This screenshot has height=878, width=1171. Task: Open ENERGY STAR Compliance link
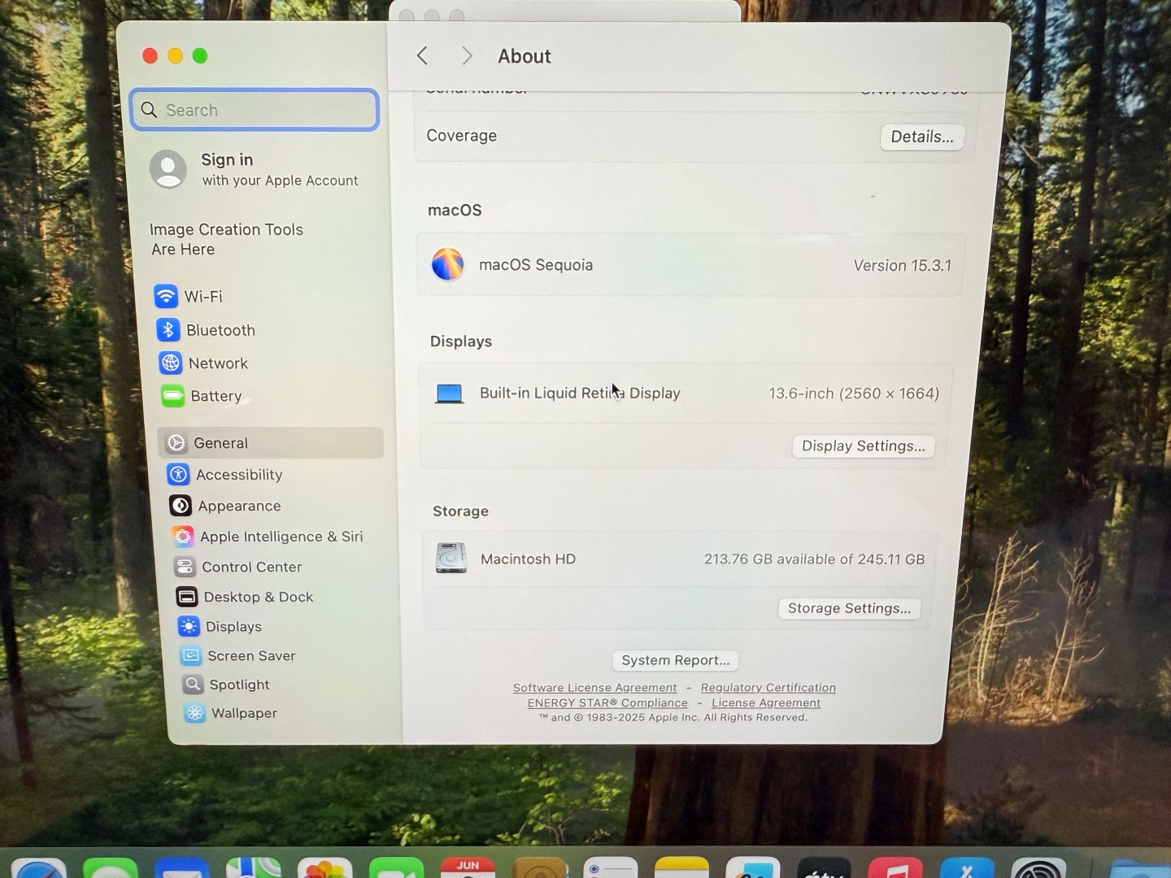(607, 703)
